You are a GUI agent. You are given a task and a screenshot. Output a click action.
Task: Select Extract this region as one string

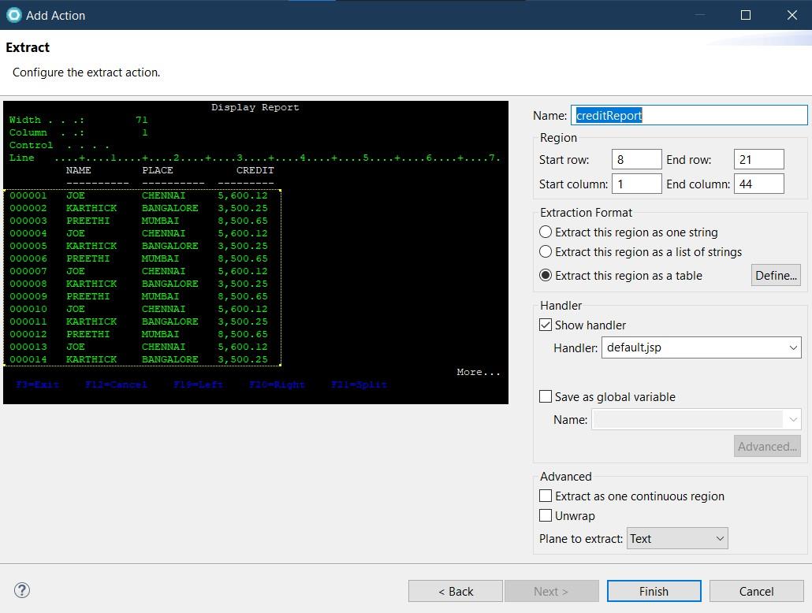[628, 232]
